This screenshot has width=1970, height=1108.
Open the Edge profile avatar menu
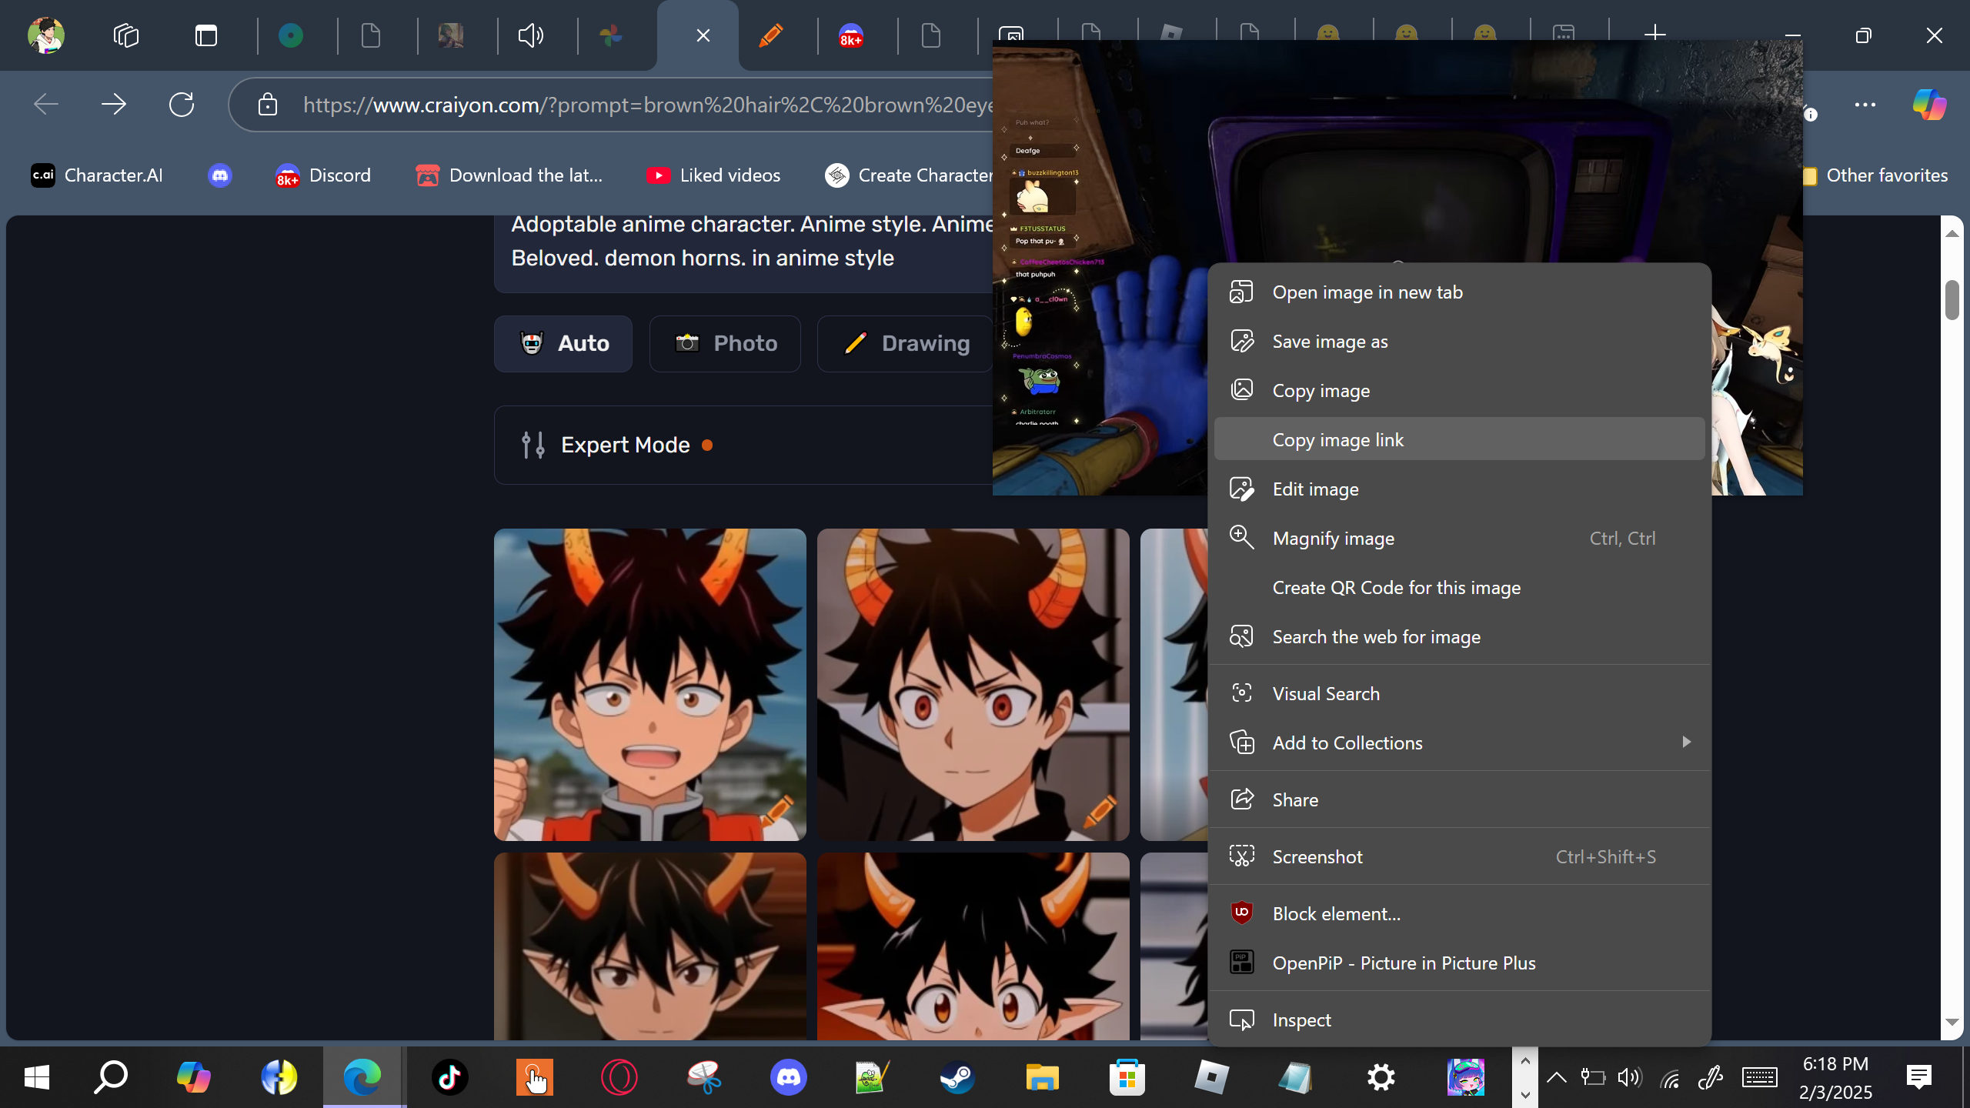[x=46, y=35]
